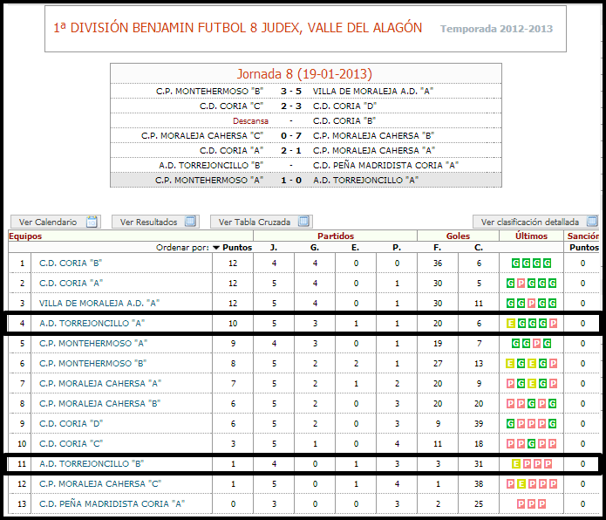Screen dimensions: 606x520
Task: Click the grid icon on Ver Resultados
Action: (190, 222)
